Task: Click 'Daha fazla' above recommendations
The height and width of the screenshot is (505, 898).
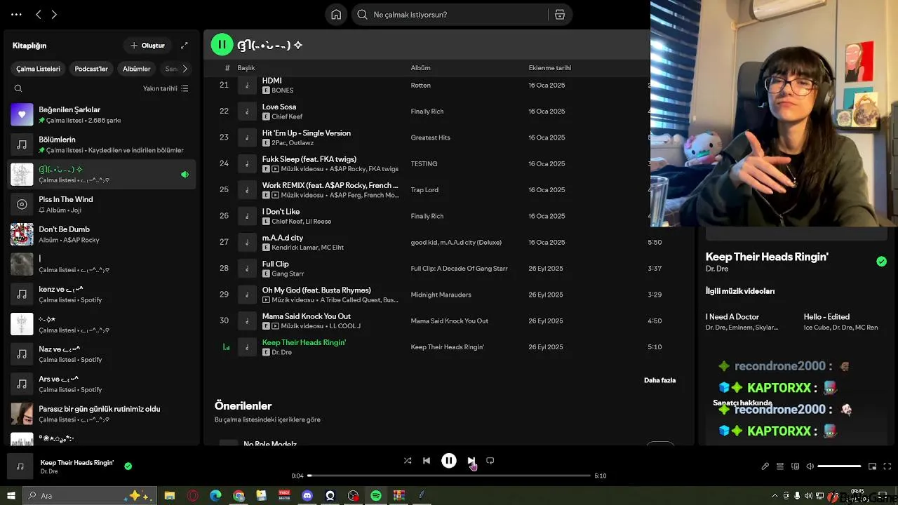Action: click(x=659, y=380)
